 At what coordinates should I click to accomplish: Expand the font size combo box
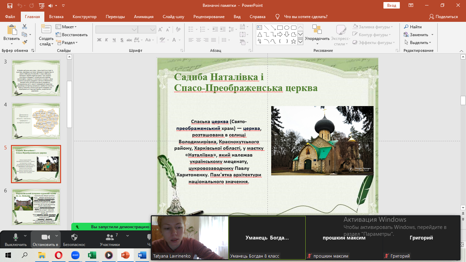(x=153, y=30)
